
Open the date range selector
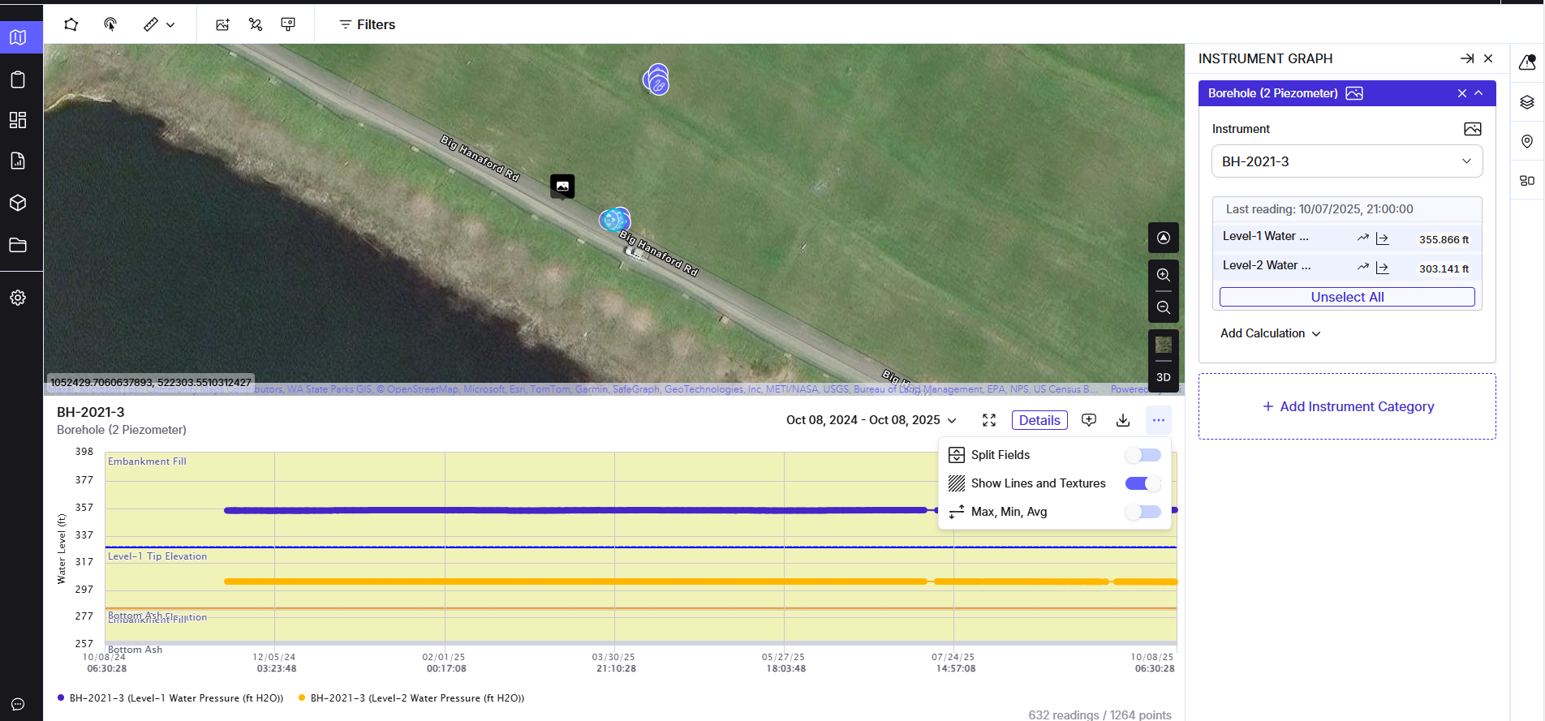871,420
